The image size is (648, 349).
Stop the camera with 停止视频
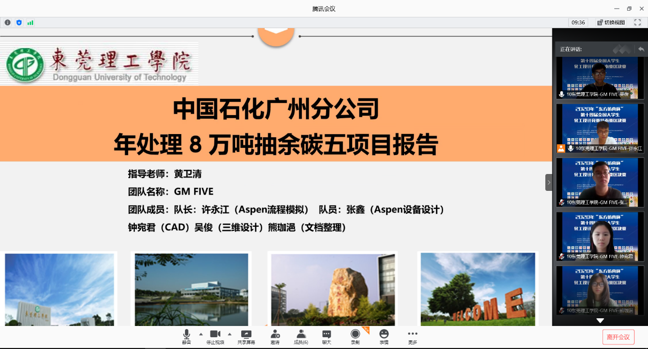pyautogui.click(x=215, y=336)
